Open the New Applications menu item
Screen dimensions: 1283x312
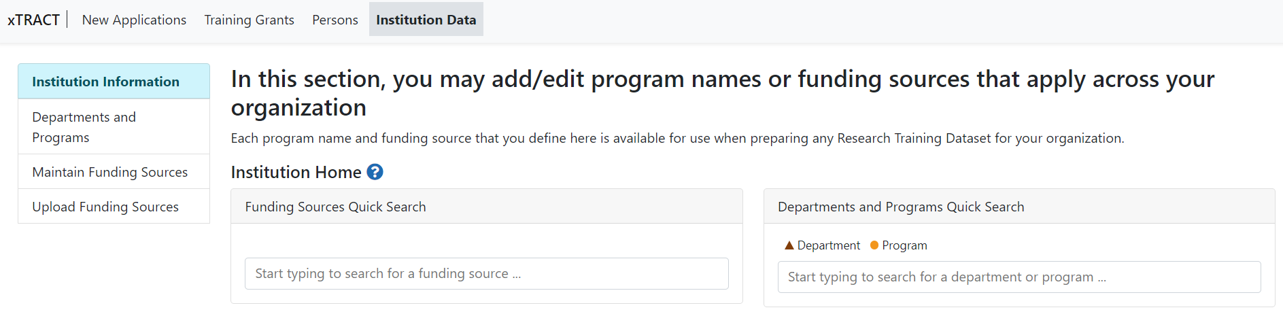tap(134, 20)
